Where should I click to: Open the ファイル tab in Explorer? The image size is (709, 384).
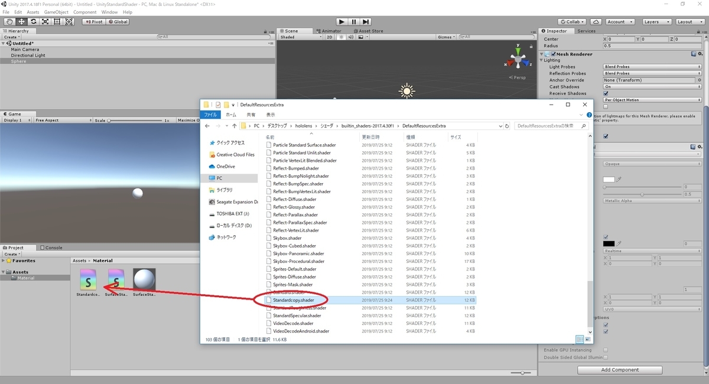click(210, 115)
